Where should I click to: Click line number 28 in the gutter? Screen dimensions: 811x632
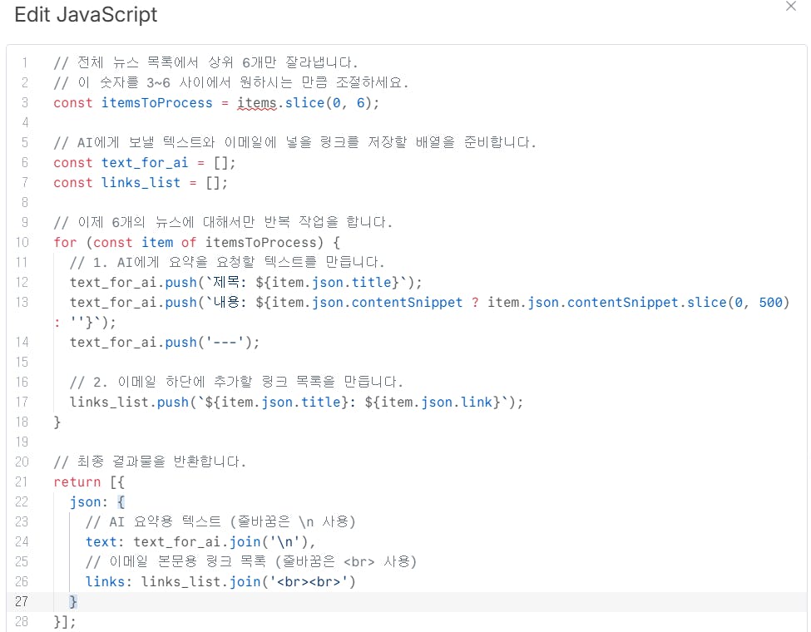tap(22, 621)
